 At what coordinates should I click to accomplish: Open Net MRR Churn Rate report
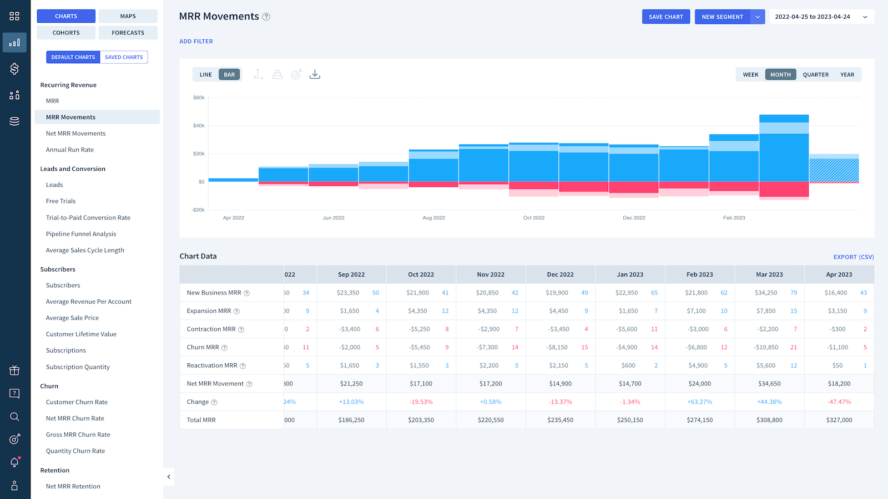coord(75,419)
